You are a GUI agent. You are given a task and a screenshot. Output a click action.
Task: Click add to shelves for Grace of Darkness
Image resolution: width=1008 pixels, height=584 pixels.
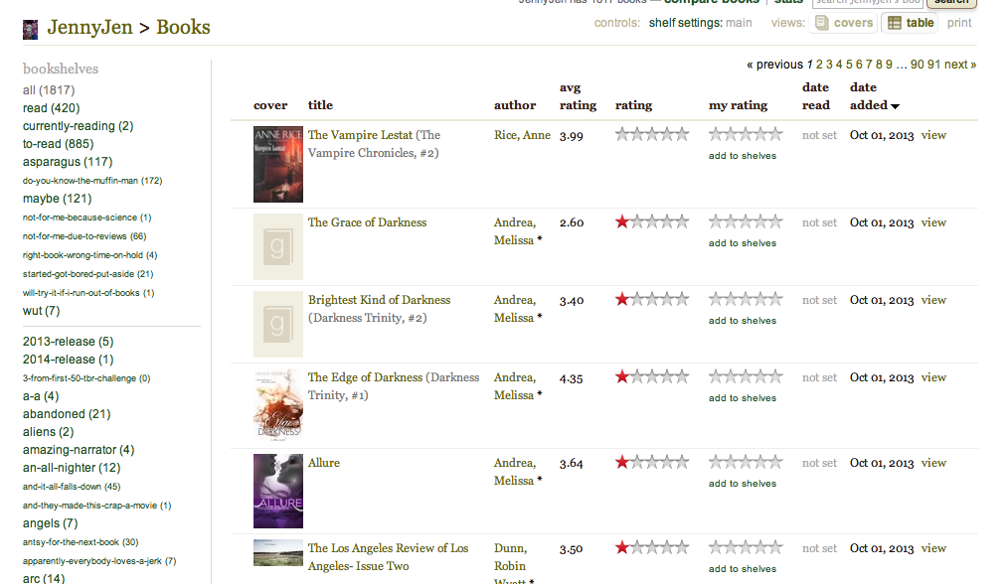coord(742,243)
